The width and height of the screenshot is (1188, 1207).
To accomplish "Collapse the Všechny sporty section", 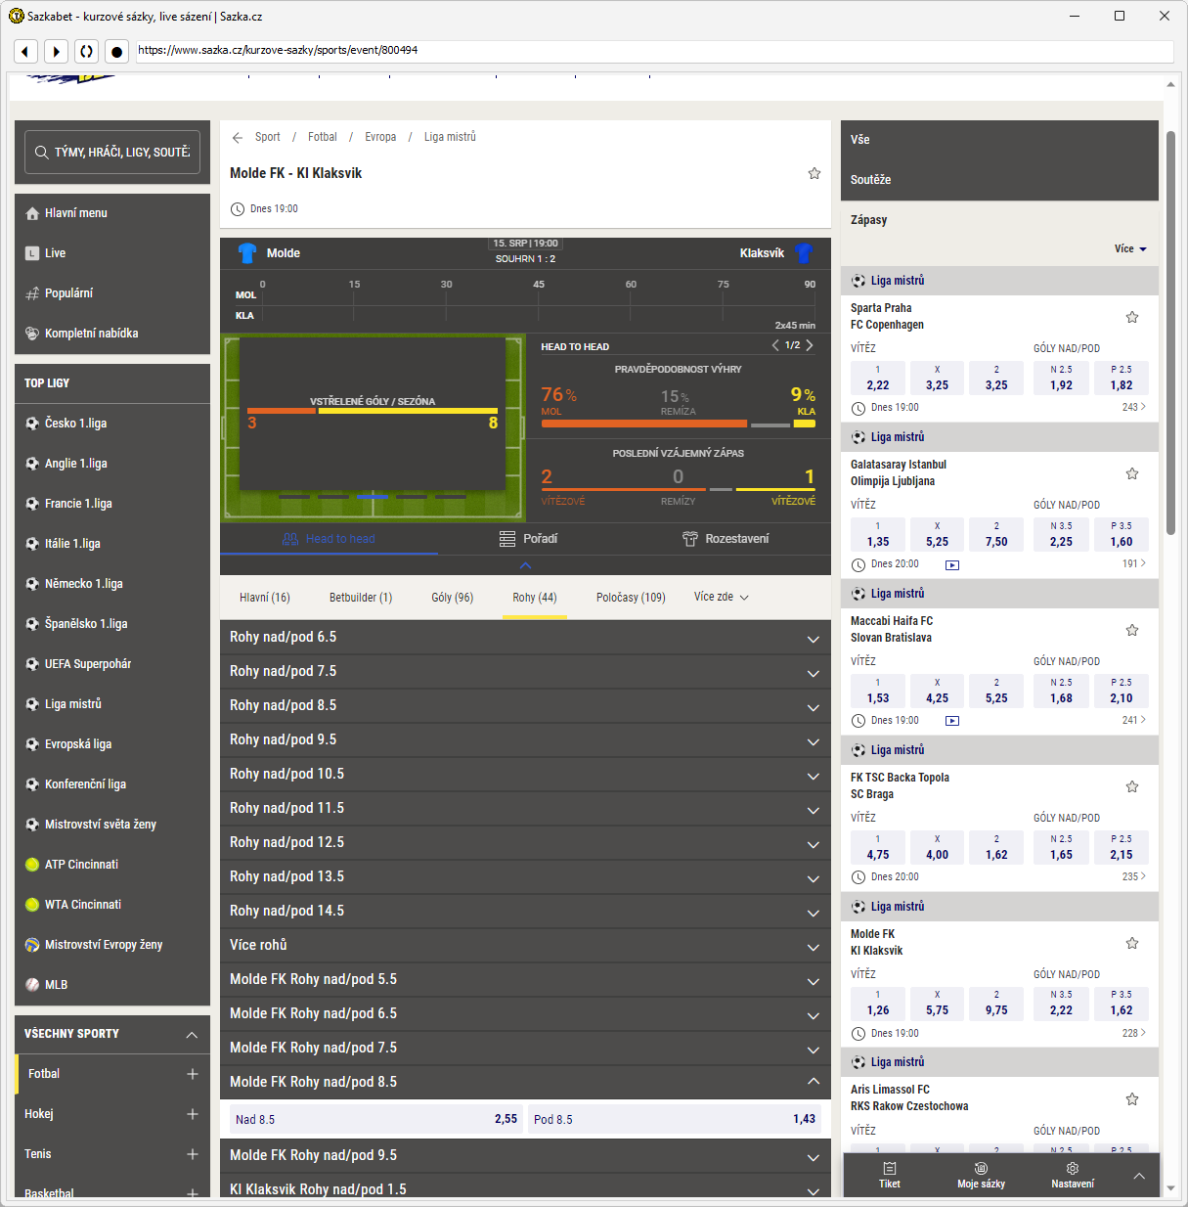I will [192, 1035].
